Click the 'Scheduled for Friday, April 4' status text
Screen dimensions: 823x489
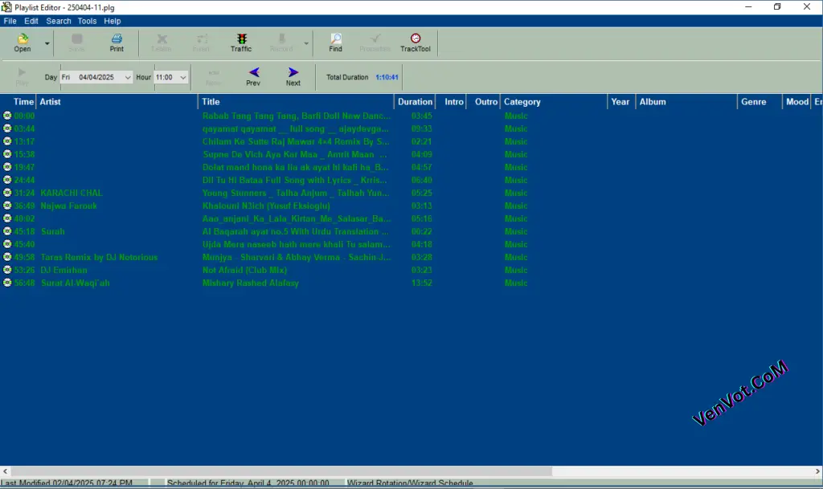(x=248, y=483)
